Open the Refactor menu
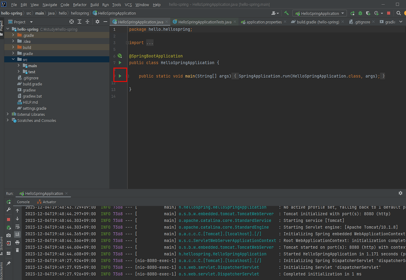The height and width of the screenshot is (280, 406). click(80, 5)
